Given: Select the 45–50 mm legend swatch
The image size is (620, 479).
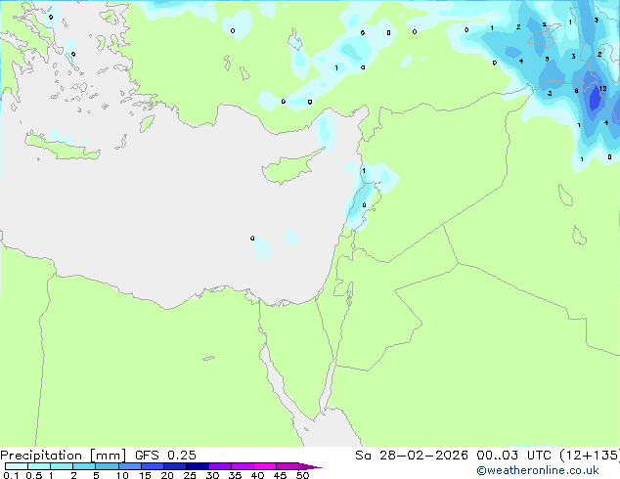Looking at the screenshot, I should [288, 466].
